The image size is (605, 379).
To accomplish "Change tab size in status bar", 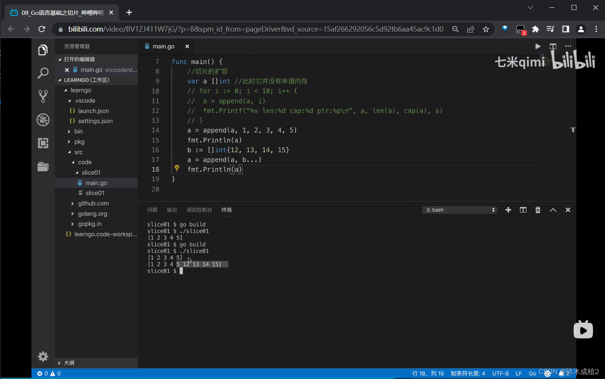I will click(468, 374).
